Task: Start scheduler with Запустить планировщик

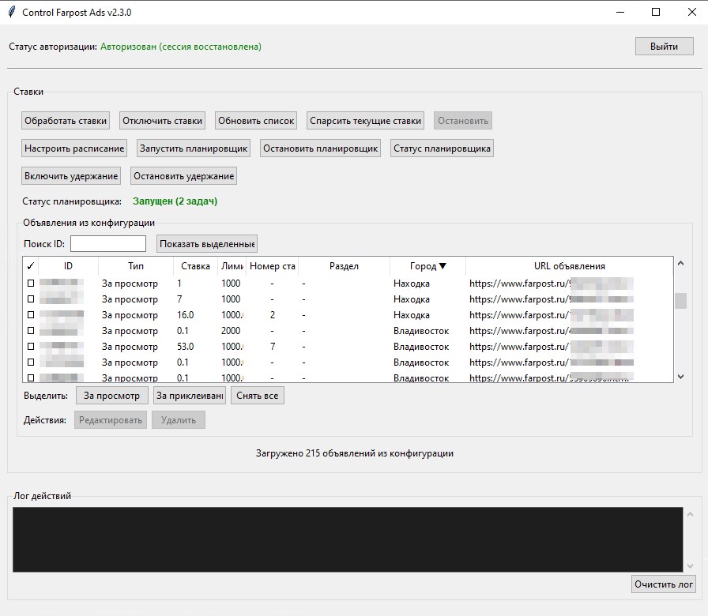Action: [x=194, y=148]
